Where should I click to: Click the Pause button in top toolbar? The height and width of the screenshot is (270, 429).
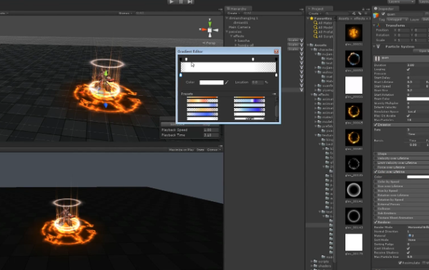(180, 2)
